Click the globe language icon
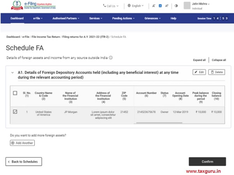234x175 pixels. pyautogui.click(x=129, y=5)
